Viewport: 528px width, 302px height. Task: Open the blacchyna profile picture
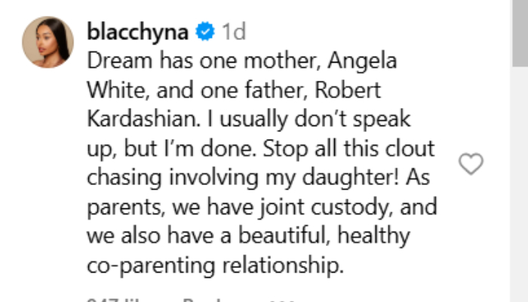(48, 42)
